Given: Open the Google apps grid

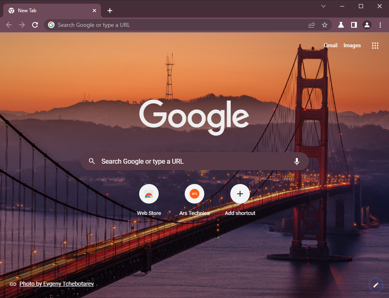Looking at the screenshot, I should tap(375, 45).
